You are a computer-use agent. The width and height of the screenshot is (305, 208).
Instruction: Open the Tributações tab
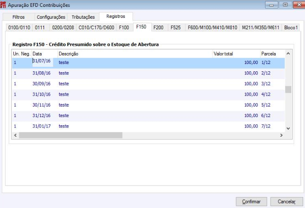pos(83,17)
